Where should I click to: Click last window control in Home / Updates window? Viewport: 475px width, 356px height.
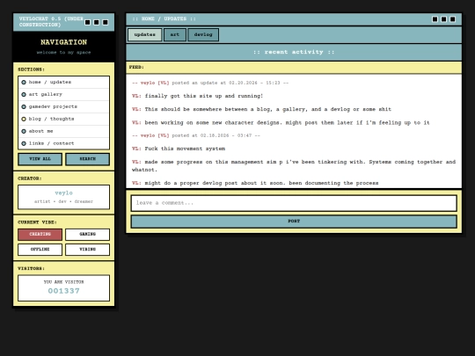(x=453, y=19)
